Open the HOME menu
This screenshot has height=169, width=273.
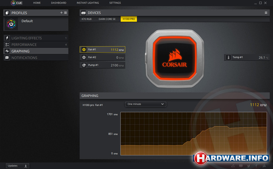(x=37, y=3)
